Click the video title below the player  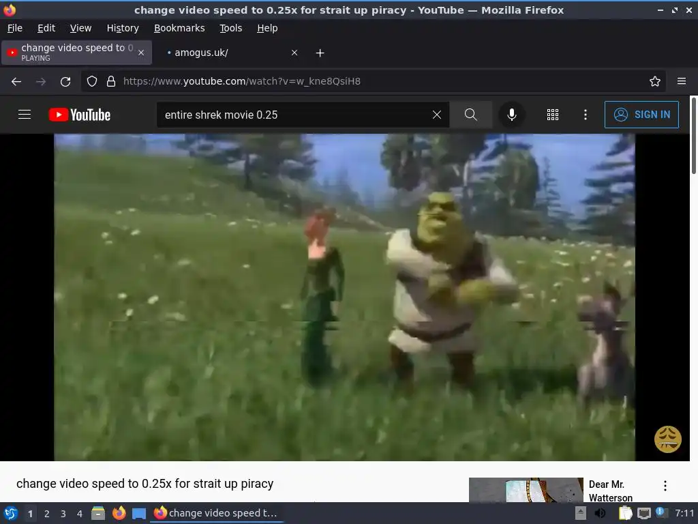145,484
